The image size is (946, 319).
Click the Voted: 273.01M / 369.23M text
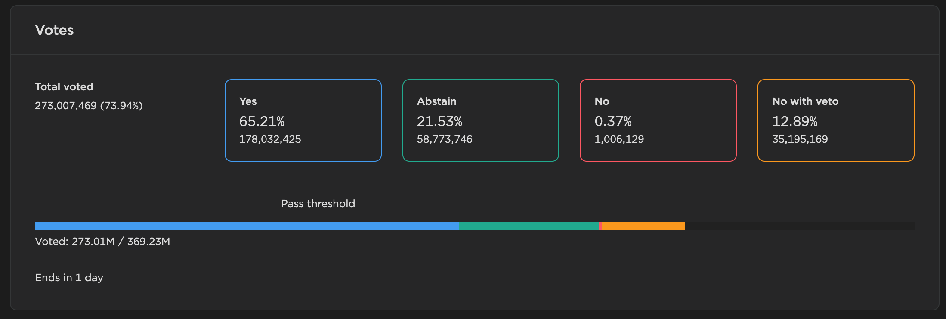(102, 242)
